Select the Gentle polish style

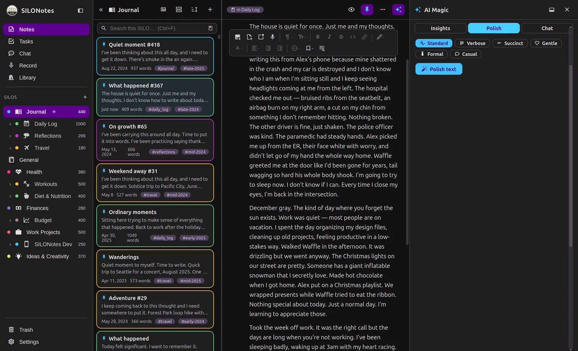[546, 43]
